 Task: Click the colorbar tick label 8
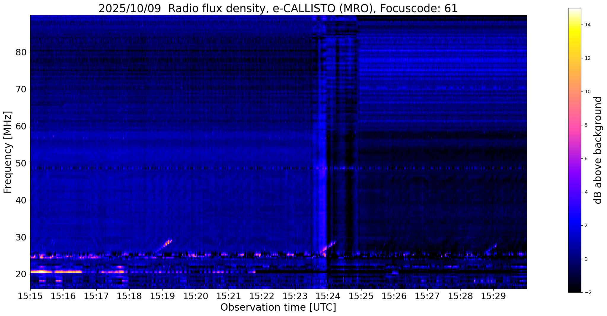click(x=585, y=125)
